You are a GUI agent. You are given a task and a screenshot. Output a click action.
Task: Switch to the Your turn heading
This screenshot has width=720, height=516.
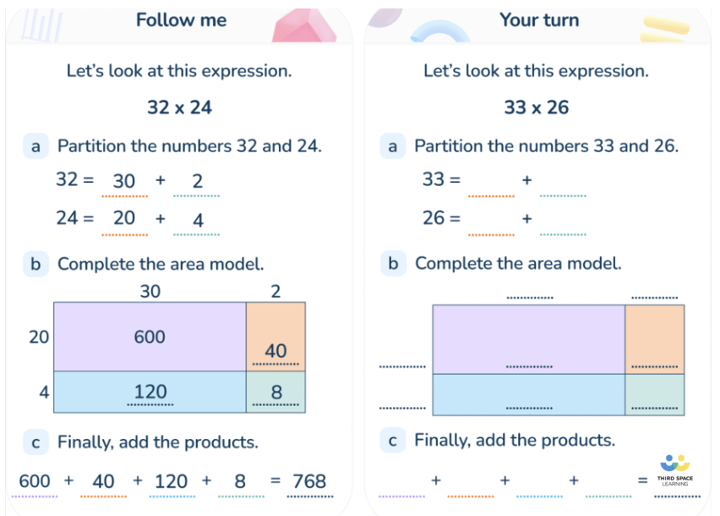[x=539, y=20]
